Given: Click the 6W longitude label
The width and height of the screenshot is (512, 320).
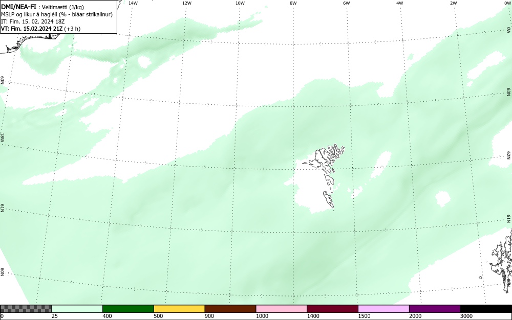Looking at the screenshot, I should coord(347,3).
